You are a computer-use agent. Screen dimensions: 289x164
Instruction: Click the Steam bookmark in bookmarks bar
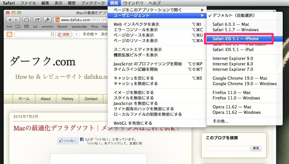[62, 27]
